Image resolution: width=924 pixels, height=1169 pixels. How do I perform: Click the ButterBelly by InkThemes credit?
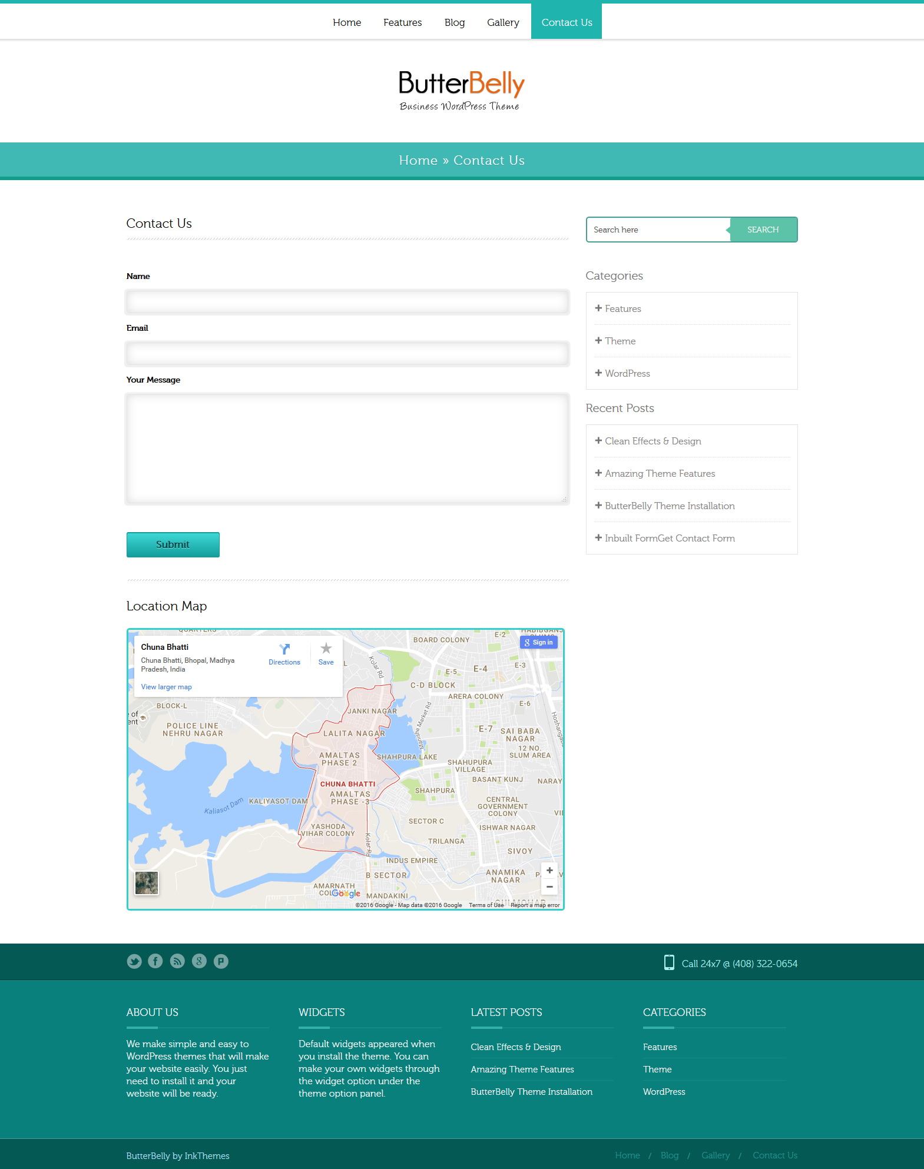[178, 1155]
